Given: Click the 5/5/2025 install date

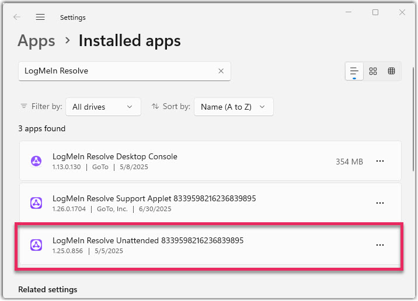Looking at the screenshot, I should tap(109, 251).
